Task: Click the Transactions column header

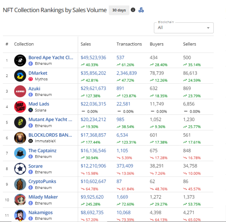Action: pos(129,44)
